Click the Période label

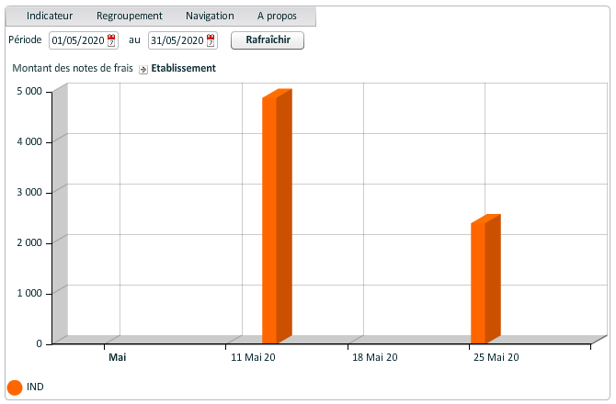tap(25, 39)
